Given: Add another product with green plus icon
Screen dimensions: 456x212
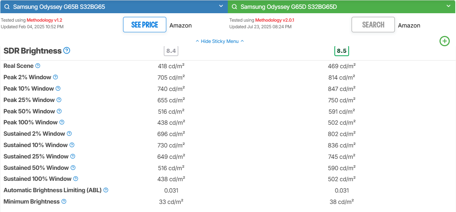Looking at the screenshot, I should click(x=445, y=41).
